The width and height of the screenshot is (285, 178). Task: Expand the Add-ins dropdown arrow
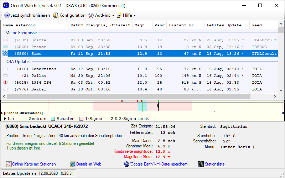(x=113, y=16)
